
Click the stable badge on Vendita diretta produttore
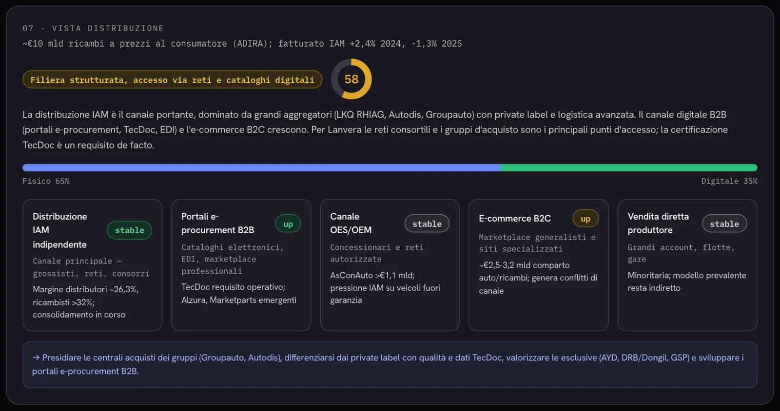[724, 224]
